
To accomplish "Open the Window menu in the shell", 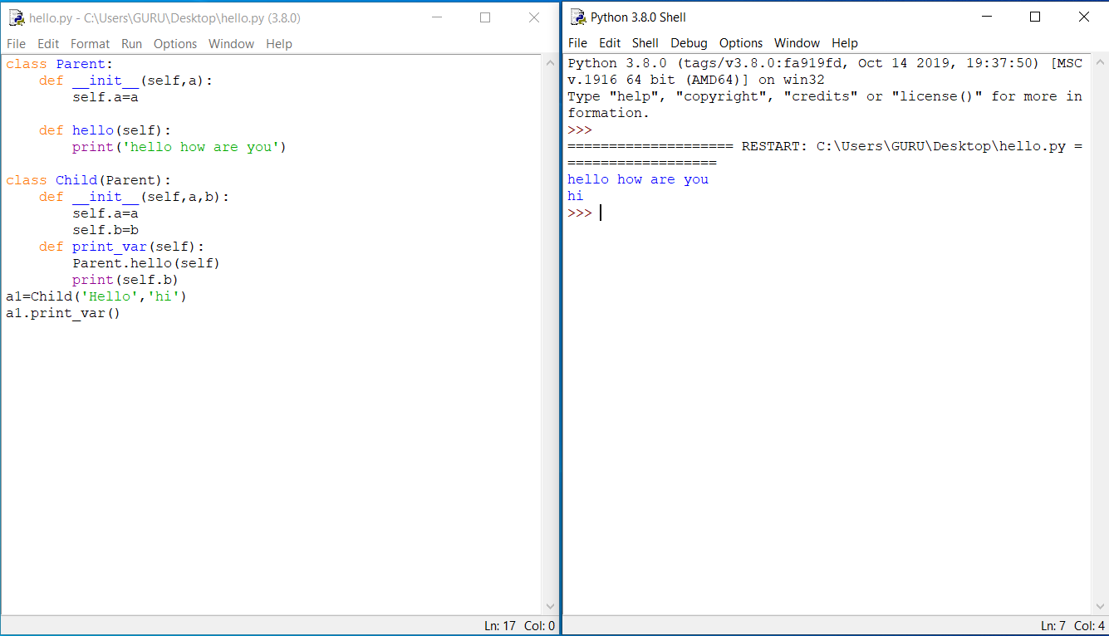I will point(797,42).
